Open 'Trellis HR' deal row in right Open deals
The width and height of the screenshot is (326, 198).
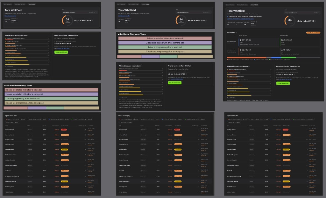[273, 171]
